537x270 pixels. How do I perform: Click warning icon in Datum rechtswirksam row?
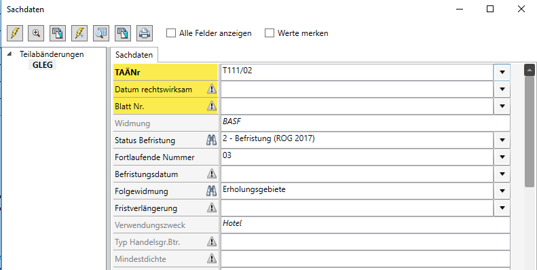pyautogui.click(x=212, y=90)
